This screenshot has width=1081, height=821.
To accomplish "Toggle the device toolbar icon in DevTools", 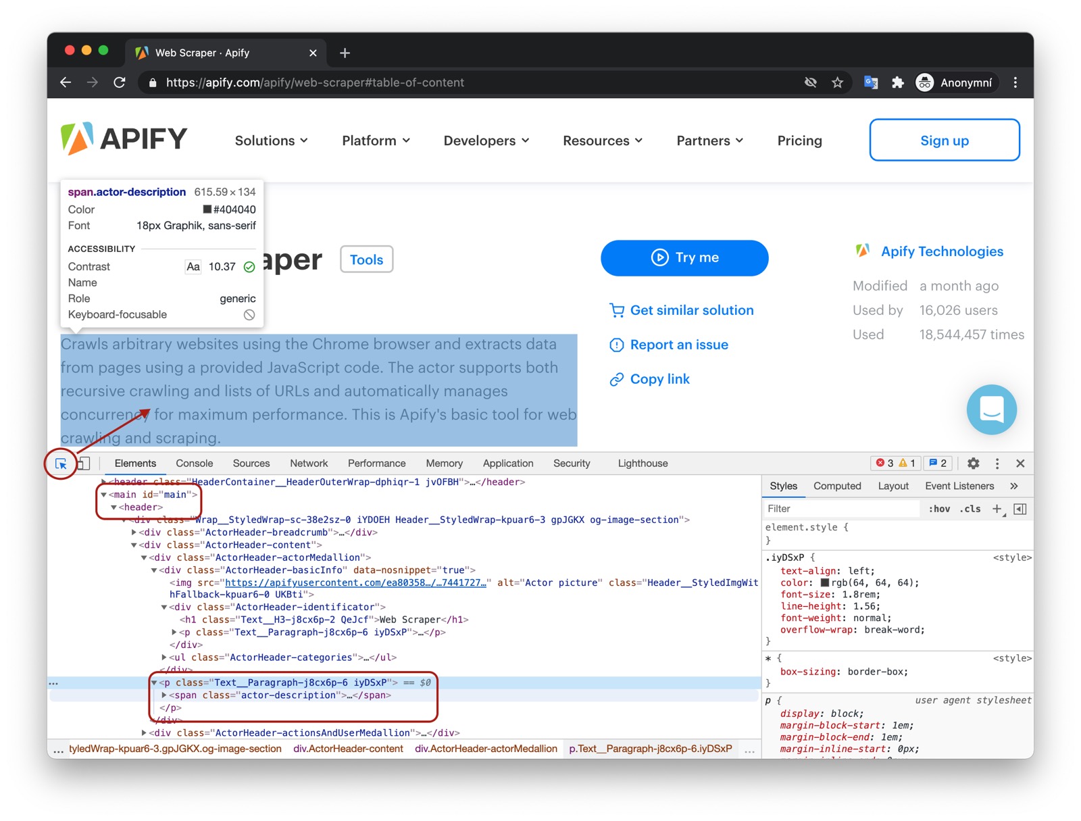I will pos(82,464).
